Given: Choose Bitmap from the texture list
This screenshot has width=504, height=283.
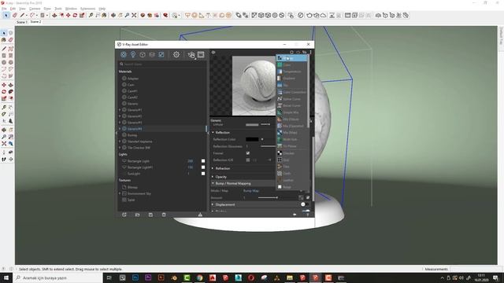Looking at the screenshot, I should point(292,58).
